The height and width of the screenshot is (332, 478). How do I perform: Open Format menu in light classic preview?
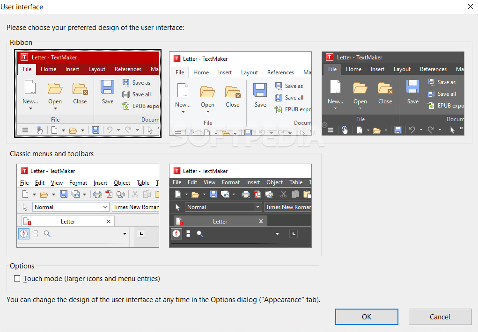coord(78,183)
